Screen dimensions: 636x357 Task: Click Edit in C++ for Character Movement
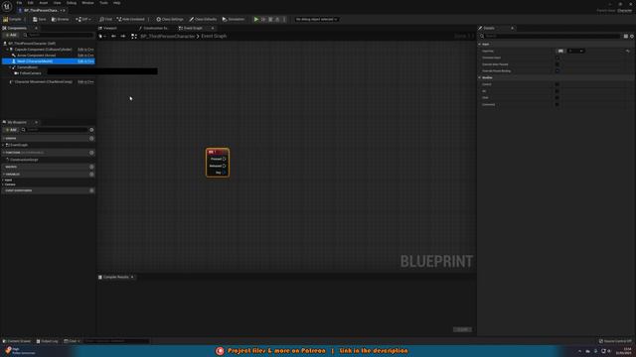(85, 81)
